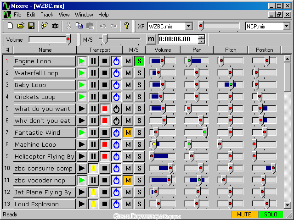
Task: Play the 'what do you want' track
Action: [x=82, y=109]
